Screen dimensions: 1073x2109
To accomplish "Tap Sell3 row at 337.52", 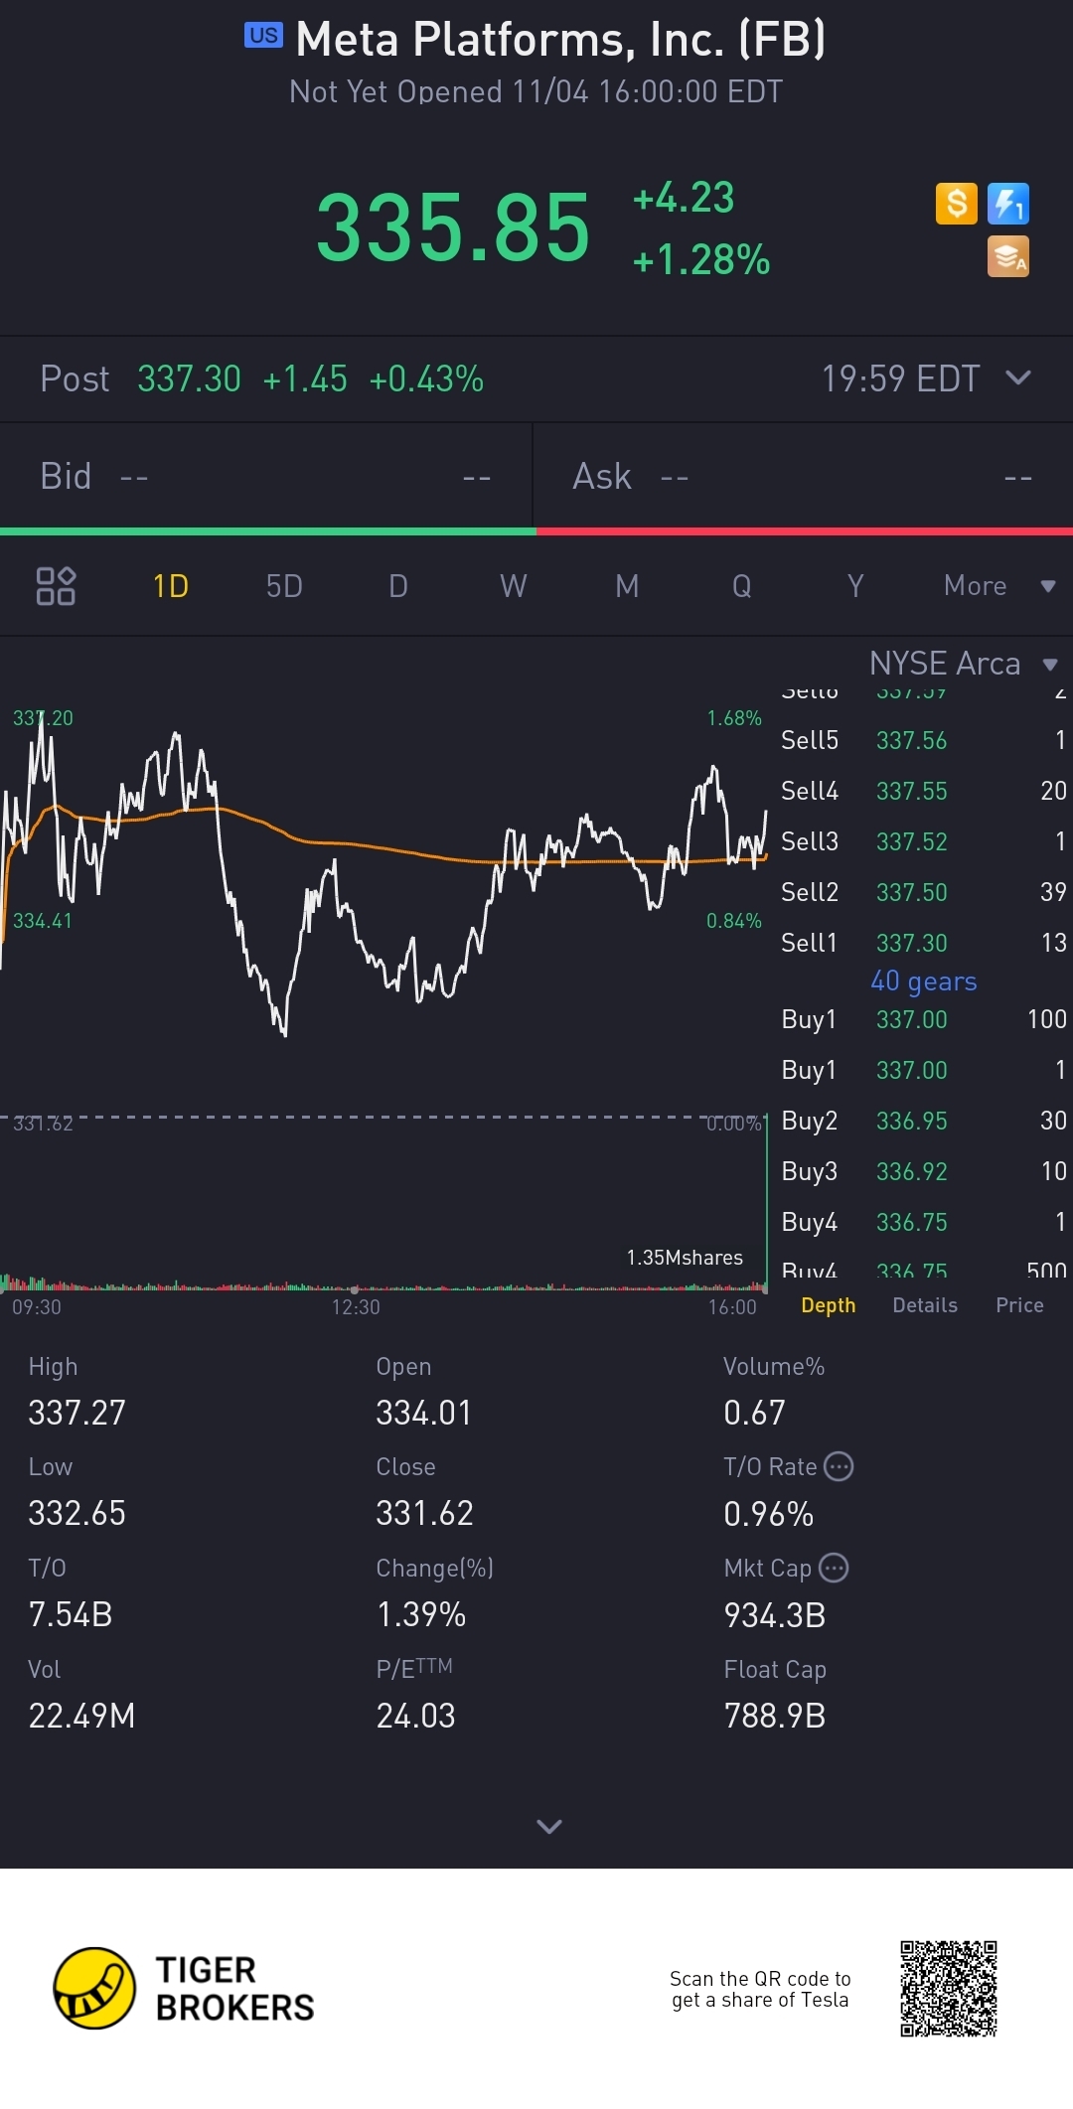I will 924,841.
